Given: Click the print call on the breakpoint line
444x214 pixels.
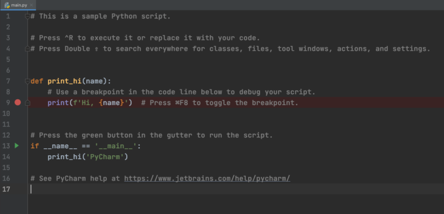Looking at the screenshot, I should click(x=58, y=103).
